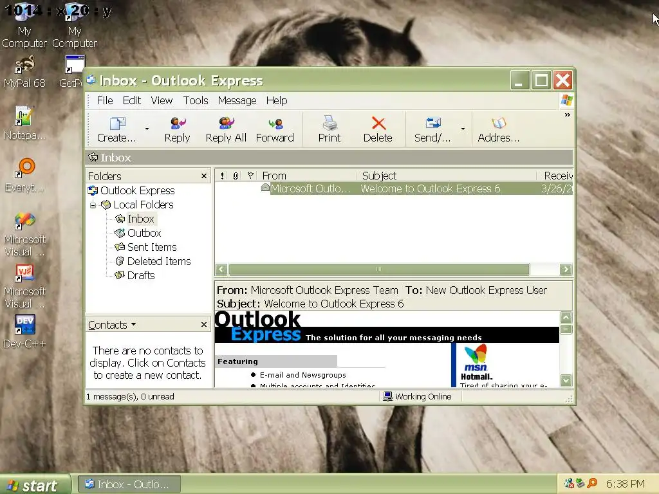
Task: Open the Drafts folder
Action: click(x=135, y=275)
